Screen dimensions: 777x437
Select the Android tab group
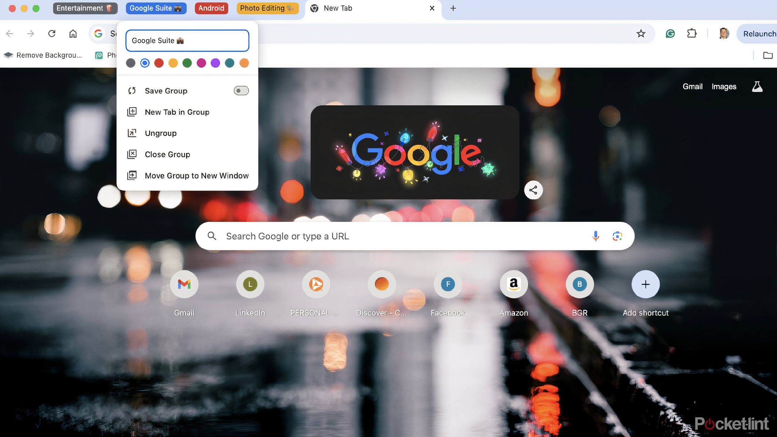coord(211,8)
